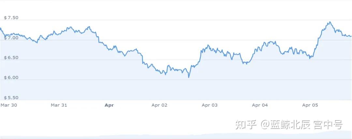Click the $5.50 price axis label
The height and width of the screenshot is (139, 352).
[11, 98]
